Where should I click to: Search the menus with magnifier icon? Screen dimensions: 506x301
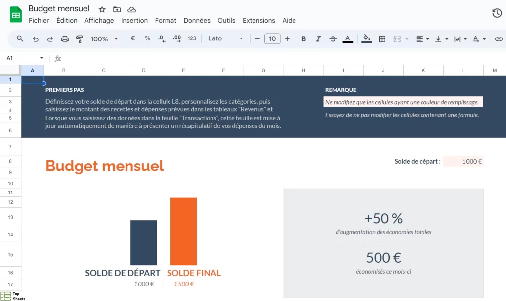(20, 38)
